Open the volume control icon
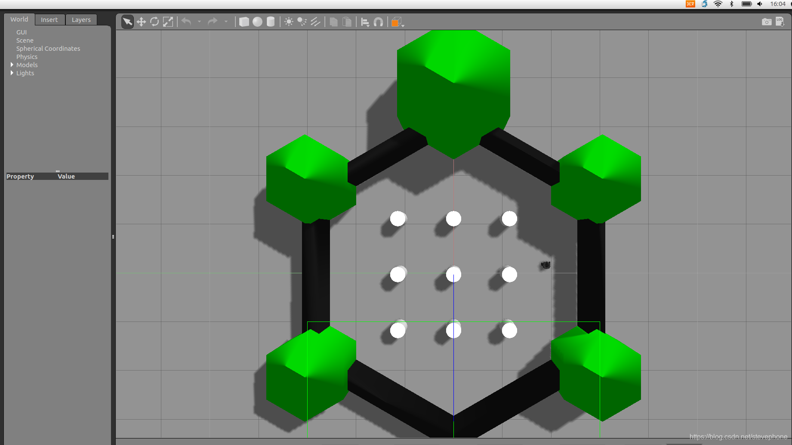Image resolution: width=792 pixels, height=445 pixels. click(x=760, y=4)
